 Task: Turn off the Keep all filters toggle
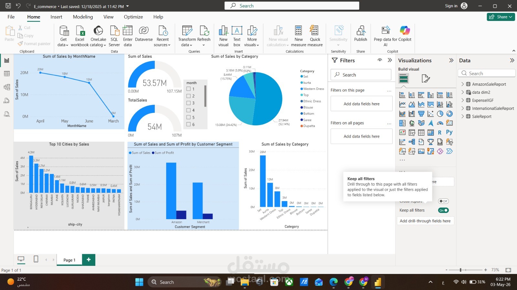443,210
